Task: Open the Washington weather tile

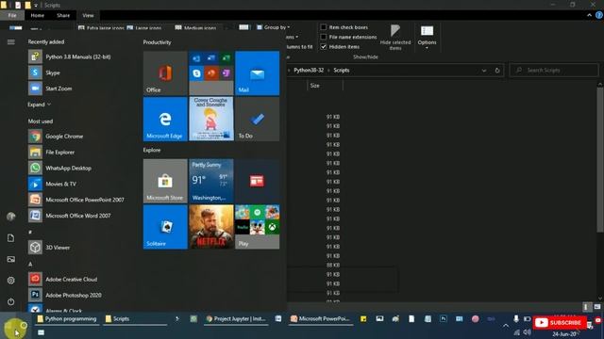Action: click(211, 181)
